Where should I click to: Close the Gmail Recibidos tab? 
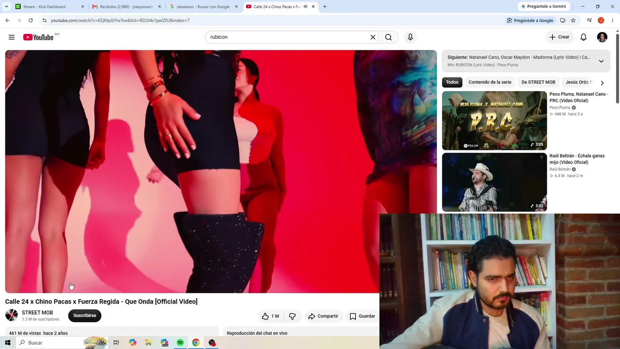pos(159,7)
